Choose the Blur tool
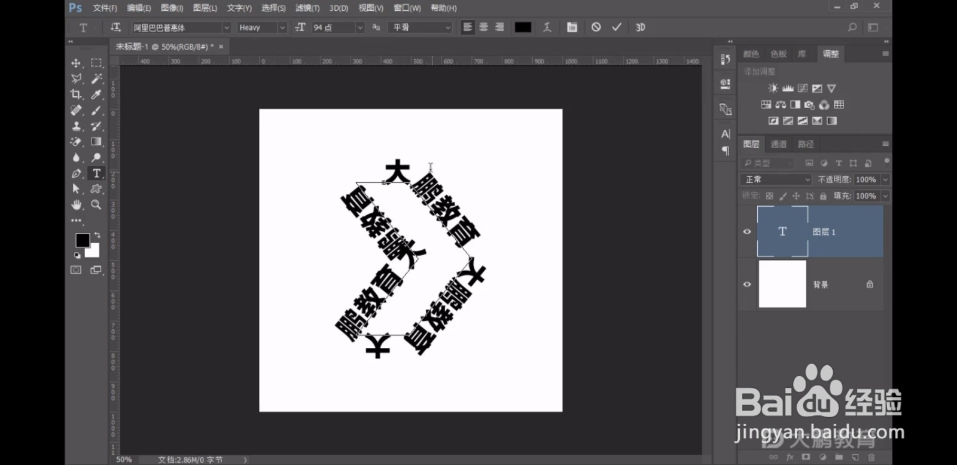Image resolution: width=957 pixels, height=465 pixels. (76, 157)
